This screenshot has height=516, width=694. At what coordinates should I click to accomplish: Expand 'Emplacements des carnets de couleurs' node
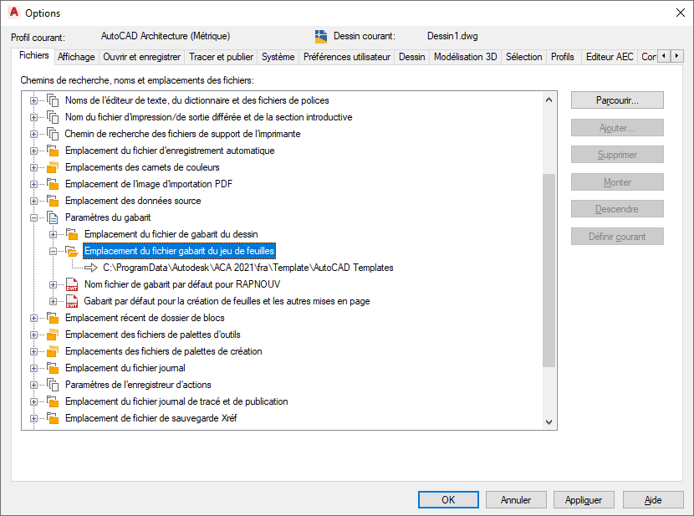coord(33,168)
